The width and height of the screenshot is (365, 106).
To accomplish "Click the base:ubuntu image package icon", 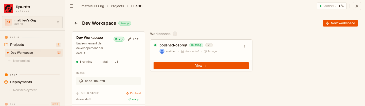I will pos(81,81).
